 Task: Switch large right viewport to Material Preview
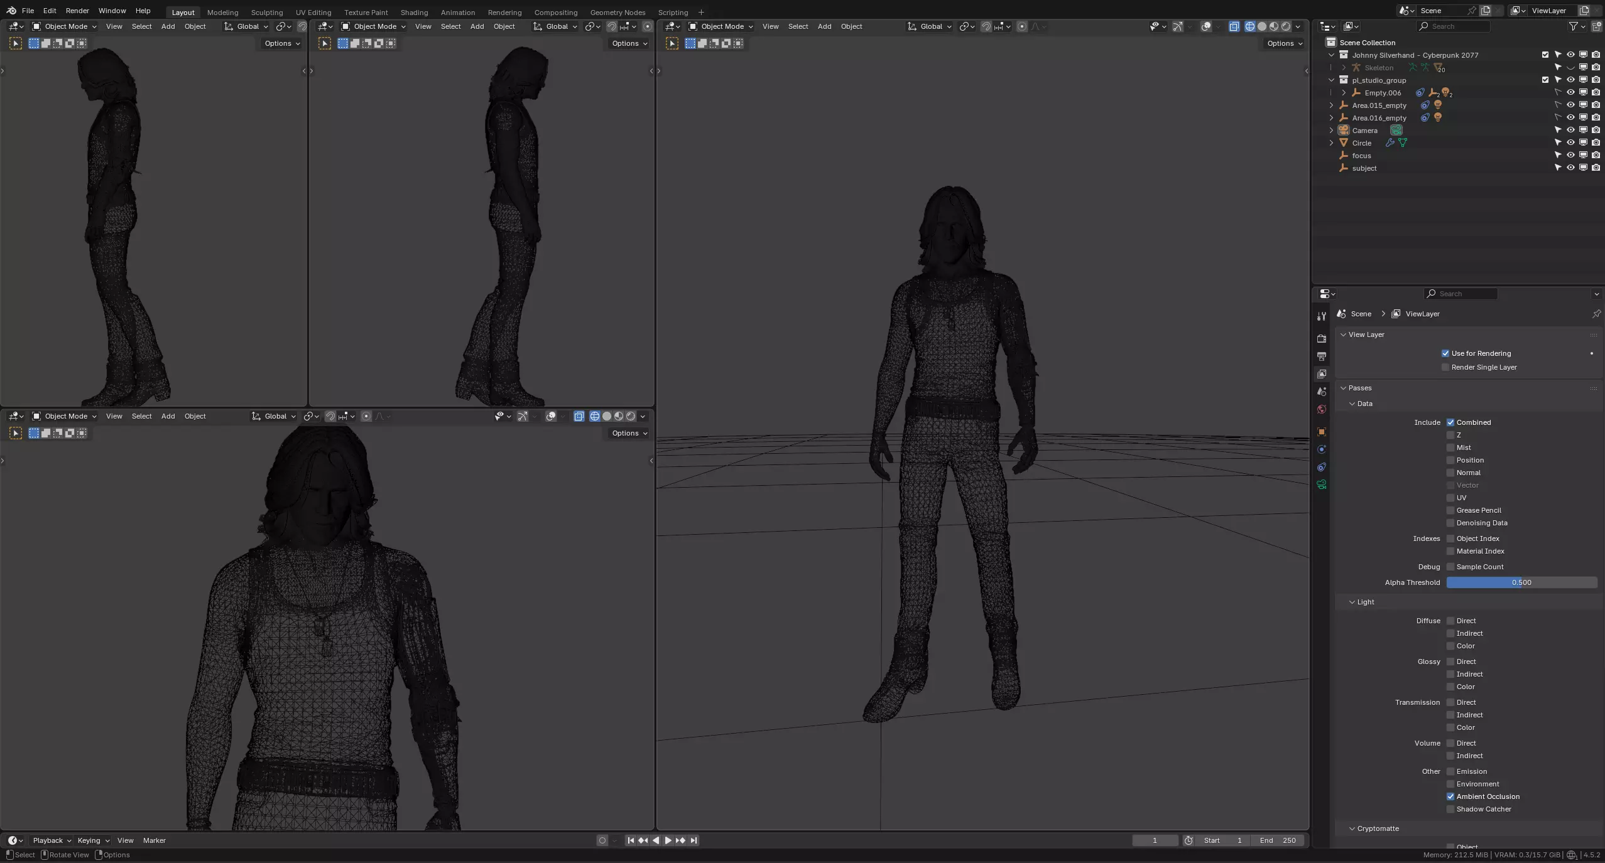[1273, 26]
